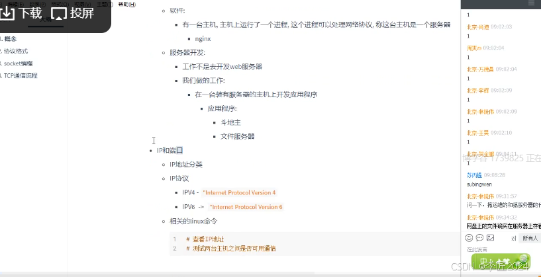Click username 北京-万德昌 in chat
This screenshot has width=541, height=277.
[480, 69]
